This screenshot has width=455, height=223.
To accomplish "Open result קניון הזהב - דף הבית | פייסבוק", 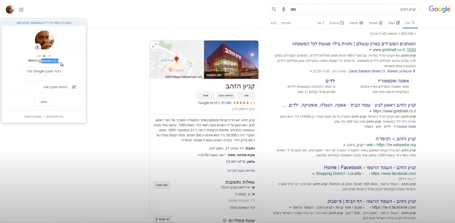I will [x=372, y=201].
